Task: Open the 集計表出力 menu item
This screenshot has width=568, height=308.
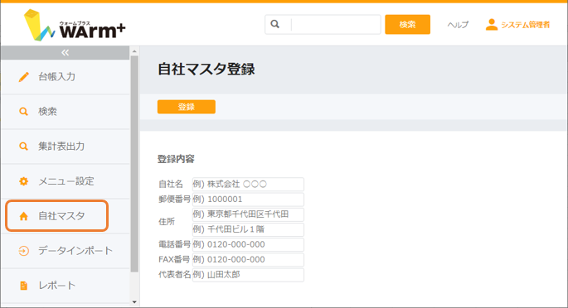Action: (x=66, y=147)
